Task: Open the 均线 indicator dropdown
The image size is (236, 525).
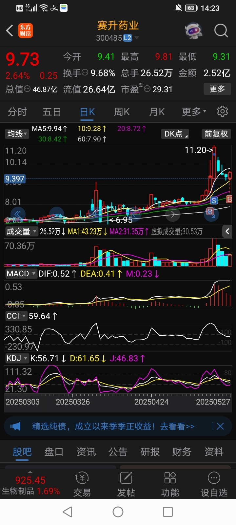Action: pyautogui.click(x=17, y=134)
